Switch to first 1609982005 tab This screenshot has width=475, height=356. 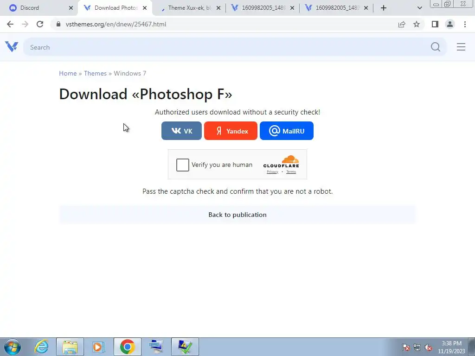click(x=263, y=8)
